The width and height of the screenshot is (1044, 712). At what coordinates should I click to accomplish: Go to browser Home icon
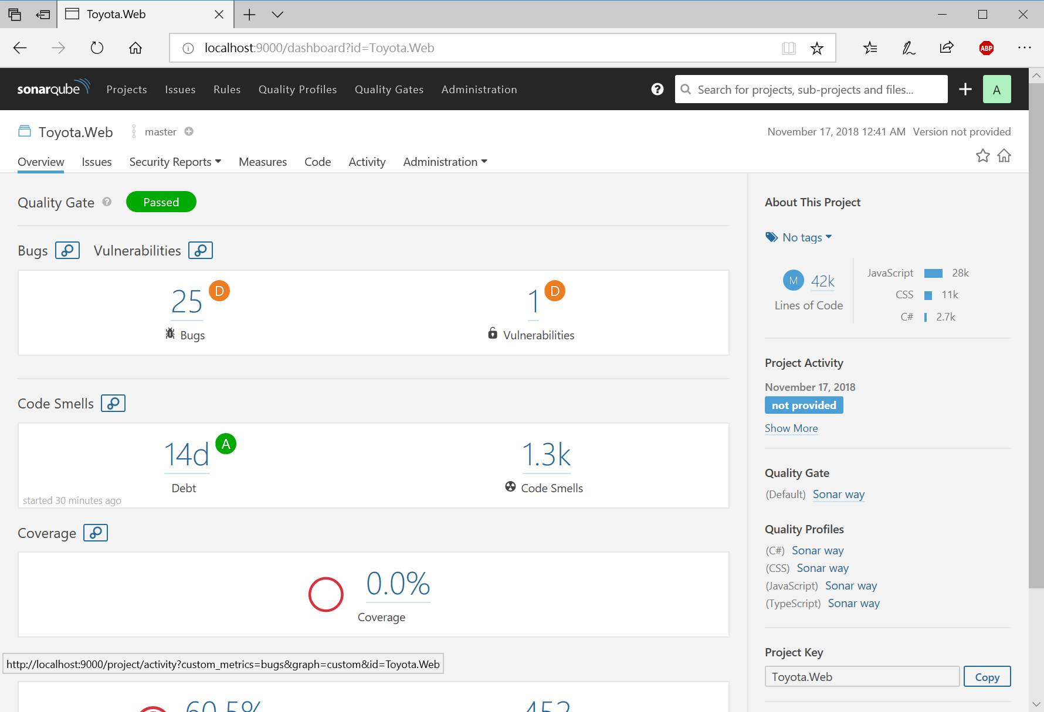pyautogui.click(x=135, y=48)
